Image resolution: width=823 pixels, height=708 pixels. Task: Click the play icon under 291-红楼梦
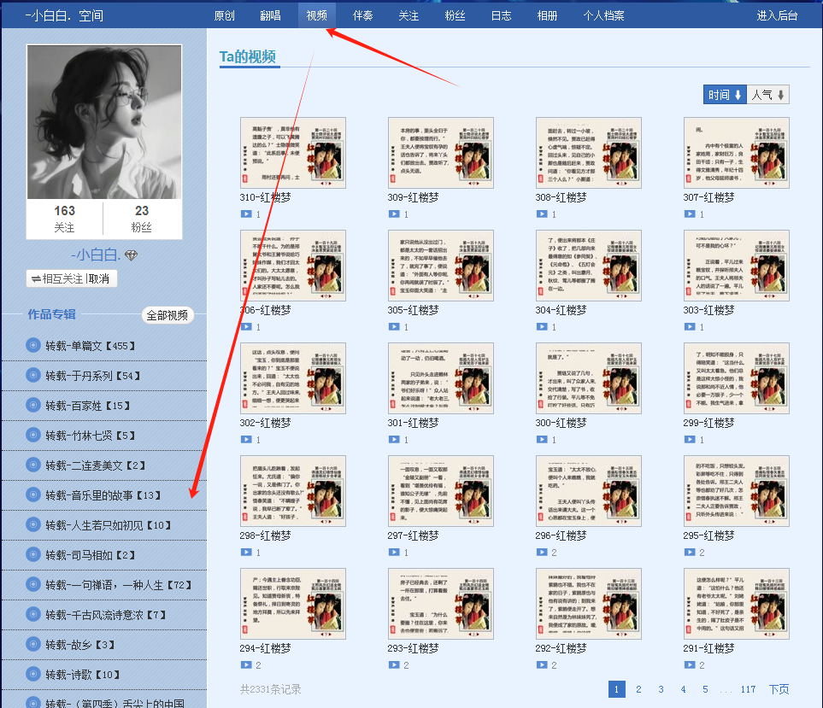coord(690,665)
